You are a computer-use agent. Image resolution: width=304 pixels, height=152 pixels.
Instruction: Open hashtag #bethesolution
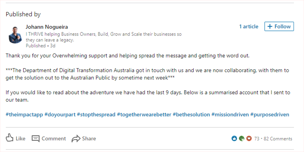tap(191, 115)
